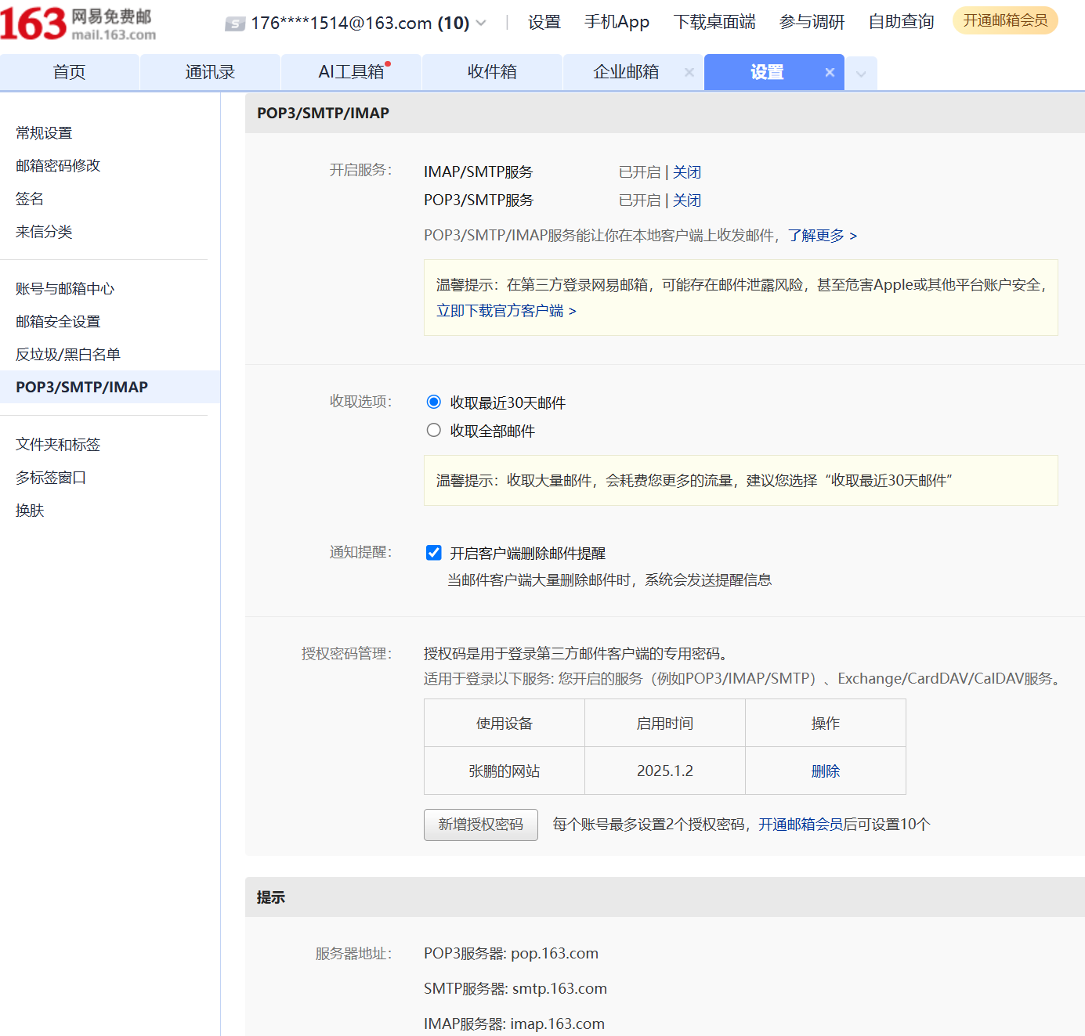Open the account dropdown next to email address
The height and width of the screenshot is (1036, 1085).
click(481, 23)
